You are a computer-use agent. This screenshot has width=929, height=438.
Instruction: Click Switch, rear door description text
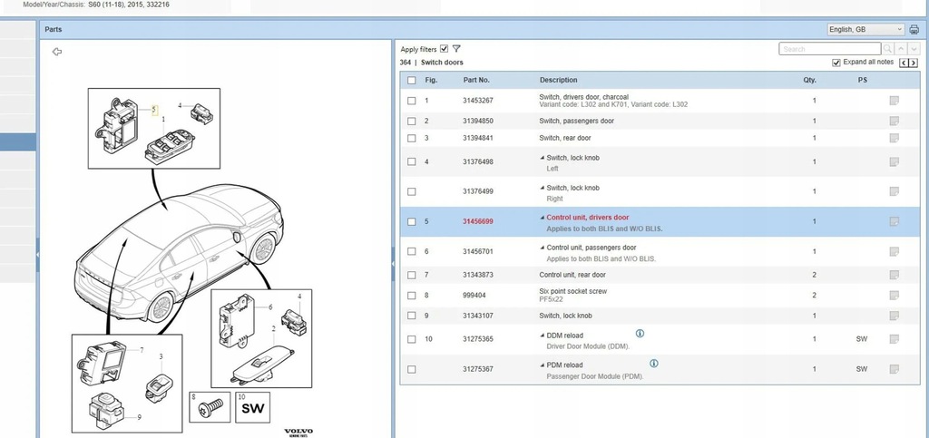tap(564, 138)
